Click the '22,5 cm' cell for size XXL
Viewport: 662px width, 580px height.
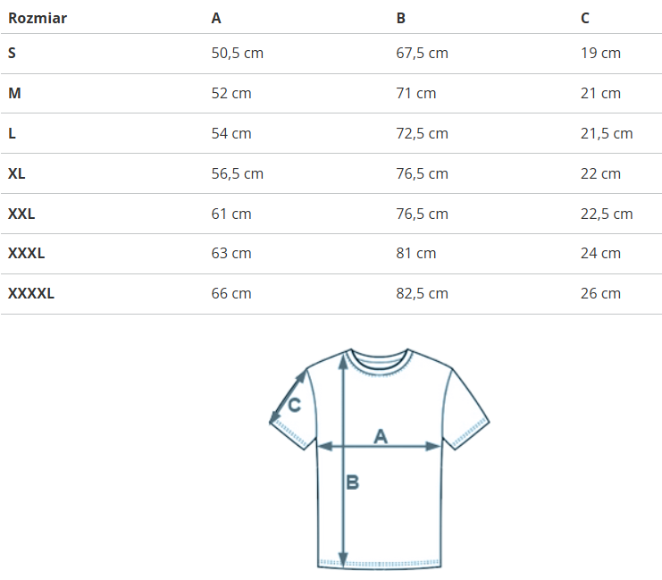(x=607, y=214)
